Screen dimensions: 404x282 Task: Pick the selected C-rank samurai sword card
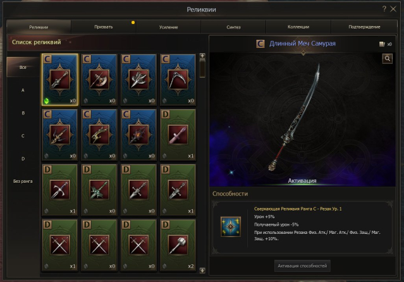60,80
